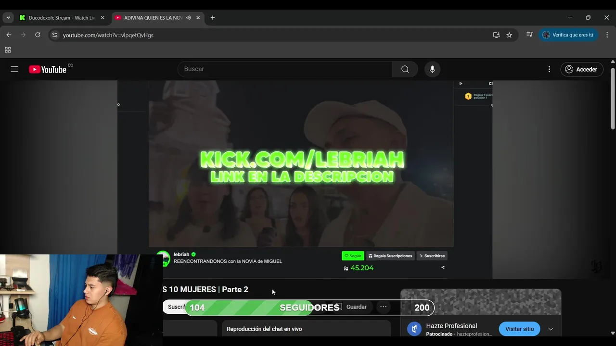
Task: Click the SEGUIDORES follower goal progress bar
Action: point(309,308)
